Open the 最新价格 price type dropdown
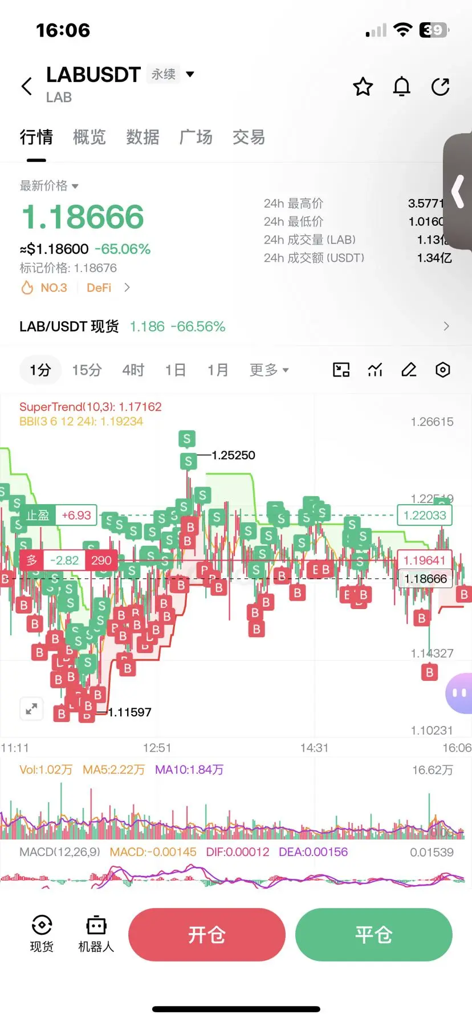 click(49, 185)
